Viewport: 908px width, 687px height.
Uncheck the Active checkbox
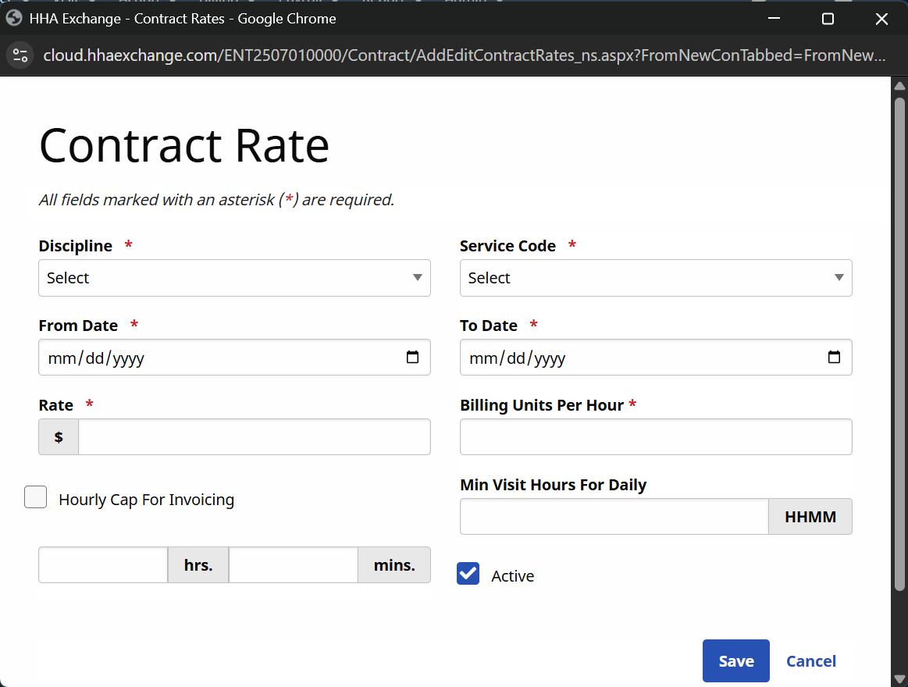coord(468,574)
